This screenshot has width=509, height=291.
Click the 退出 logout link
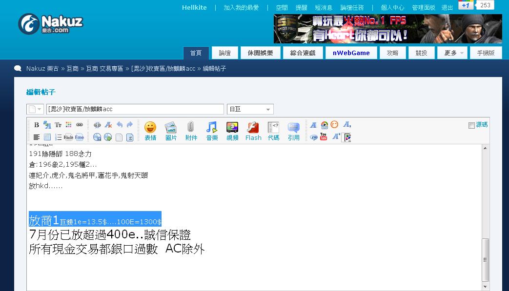[x=447, y=8]
